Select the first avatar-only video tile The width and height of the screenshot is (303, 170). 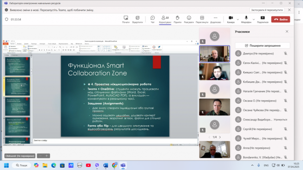[x=214, y=36]
